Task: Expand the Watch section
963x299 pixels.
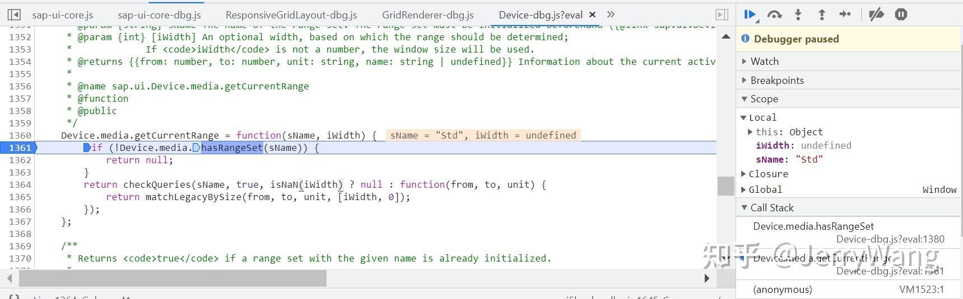Action: 848,61
